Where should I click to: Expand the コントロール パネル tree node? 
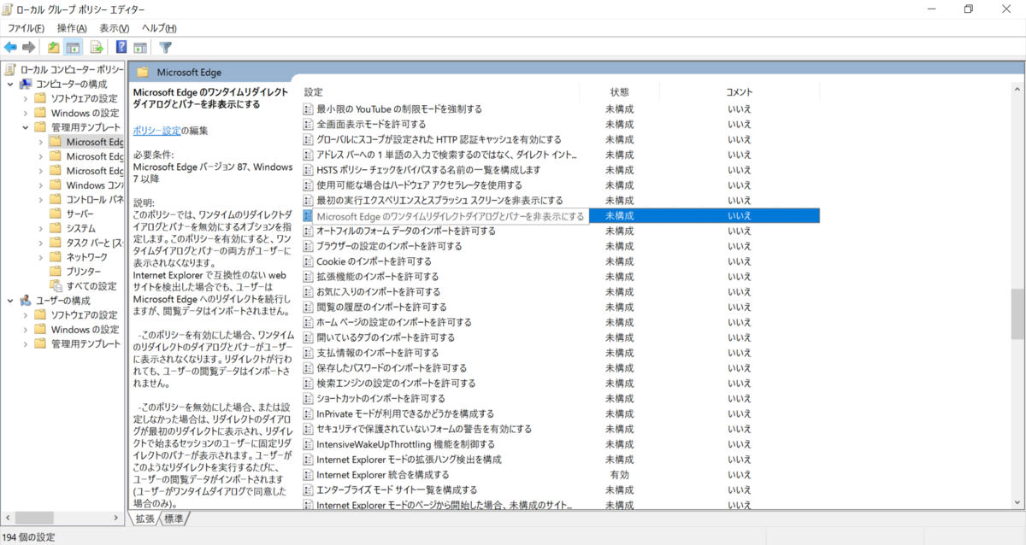[41, 200]
